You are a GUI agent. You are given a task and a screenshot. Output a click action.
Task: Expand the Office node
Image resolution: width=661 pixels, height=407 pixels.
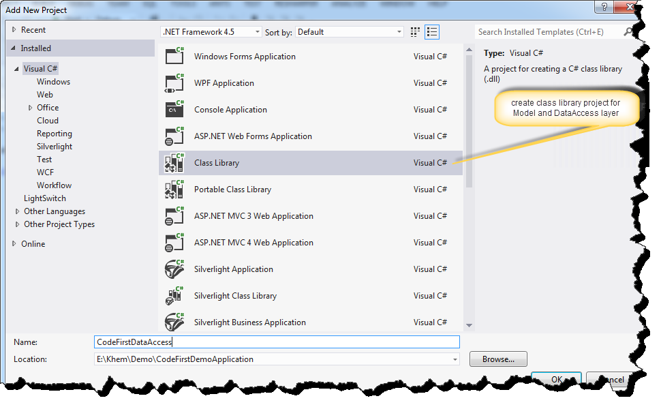31,108
